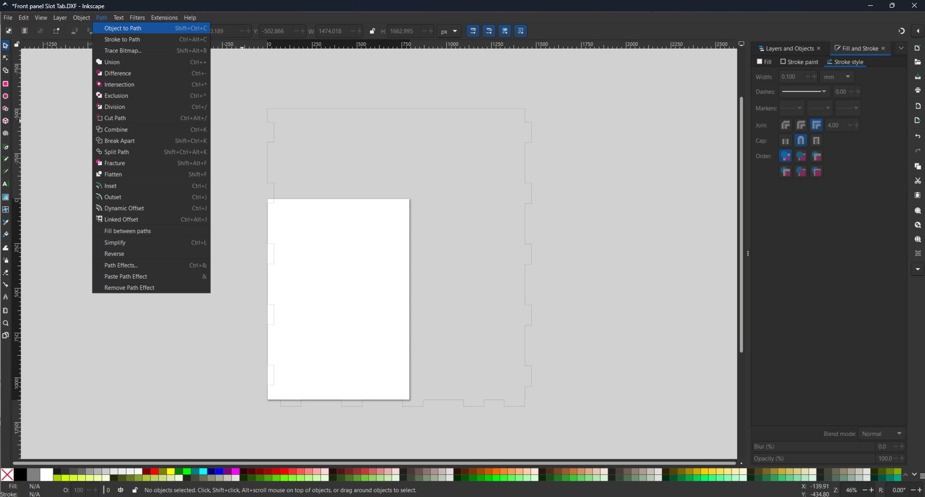Choose bevel join style
The width and height of the screenshot is (925, 497).
pos(786,125)
